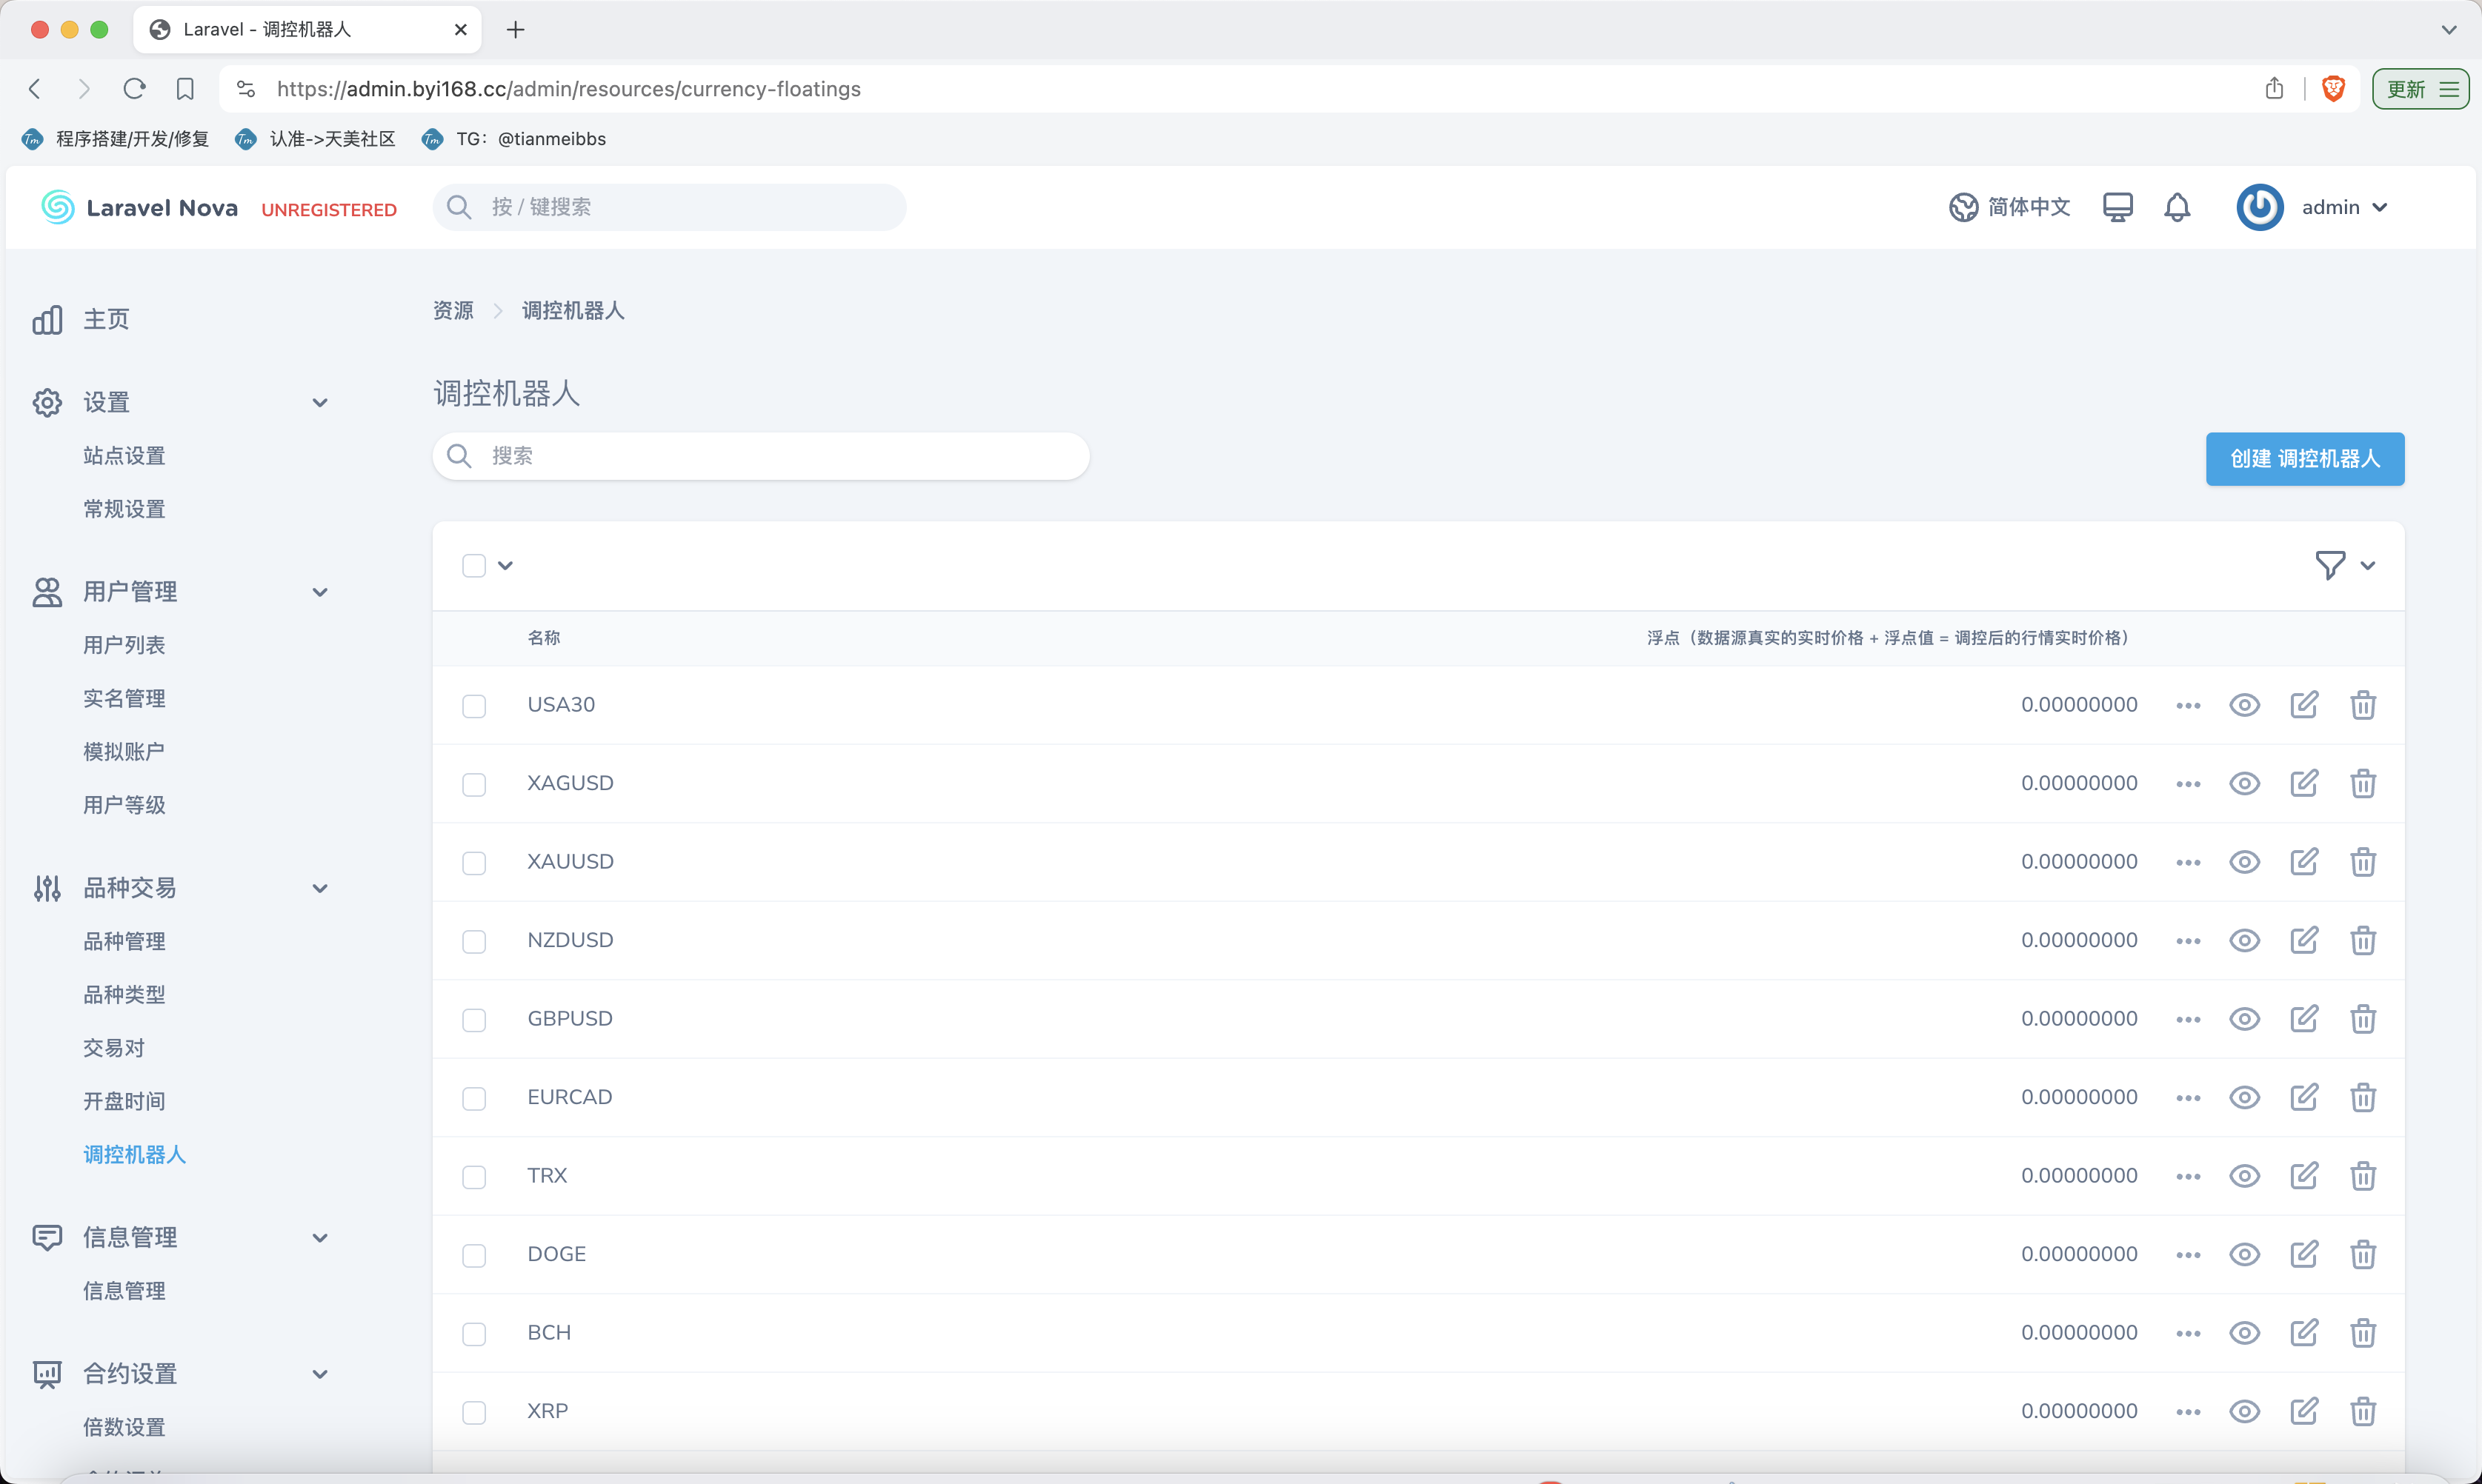Check the TRX row checkbox
Screen dimensions: 2482x1484
(x=474, y=1177)
